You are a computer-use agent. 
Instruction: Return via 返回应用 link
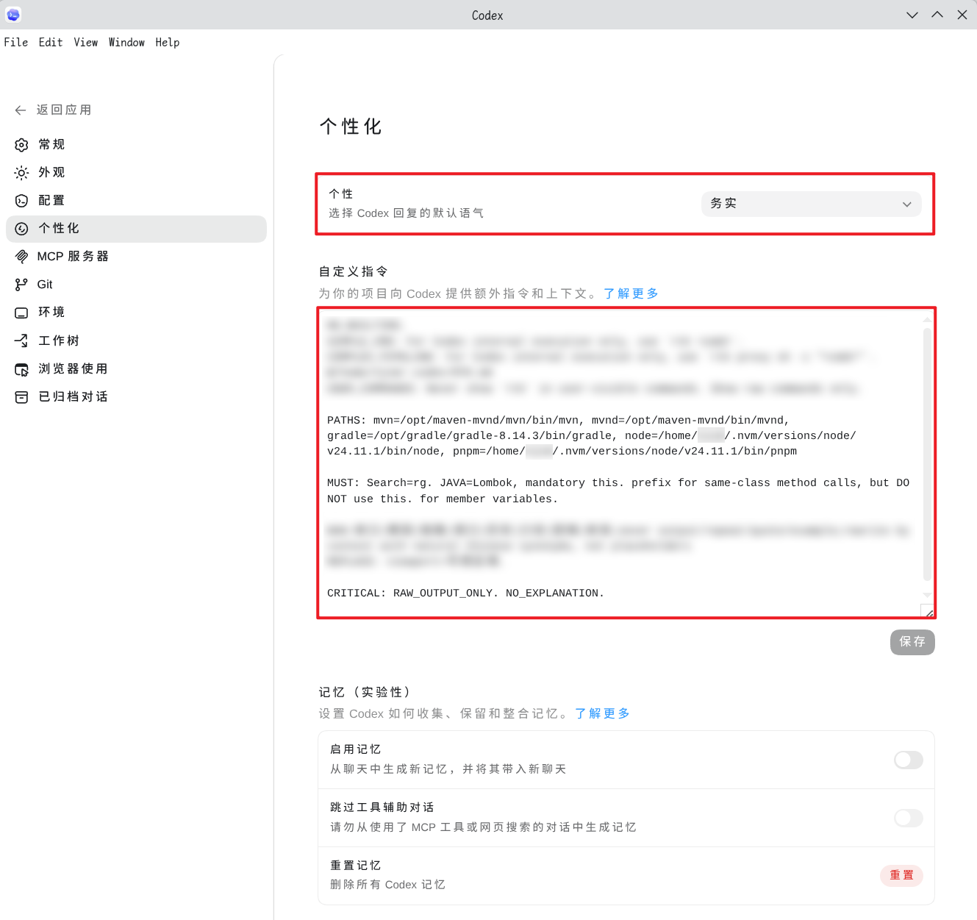pyautogui.click(x=64, y=110)
